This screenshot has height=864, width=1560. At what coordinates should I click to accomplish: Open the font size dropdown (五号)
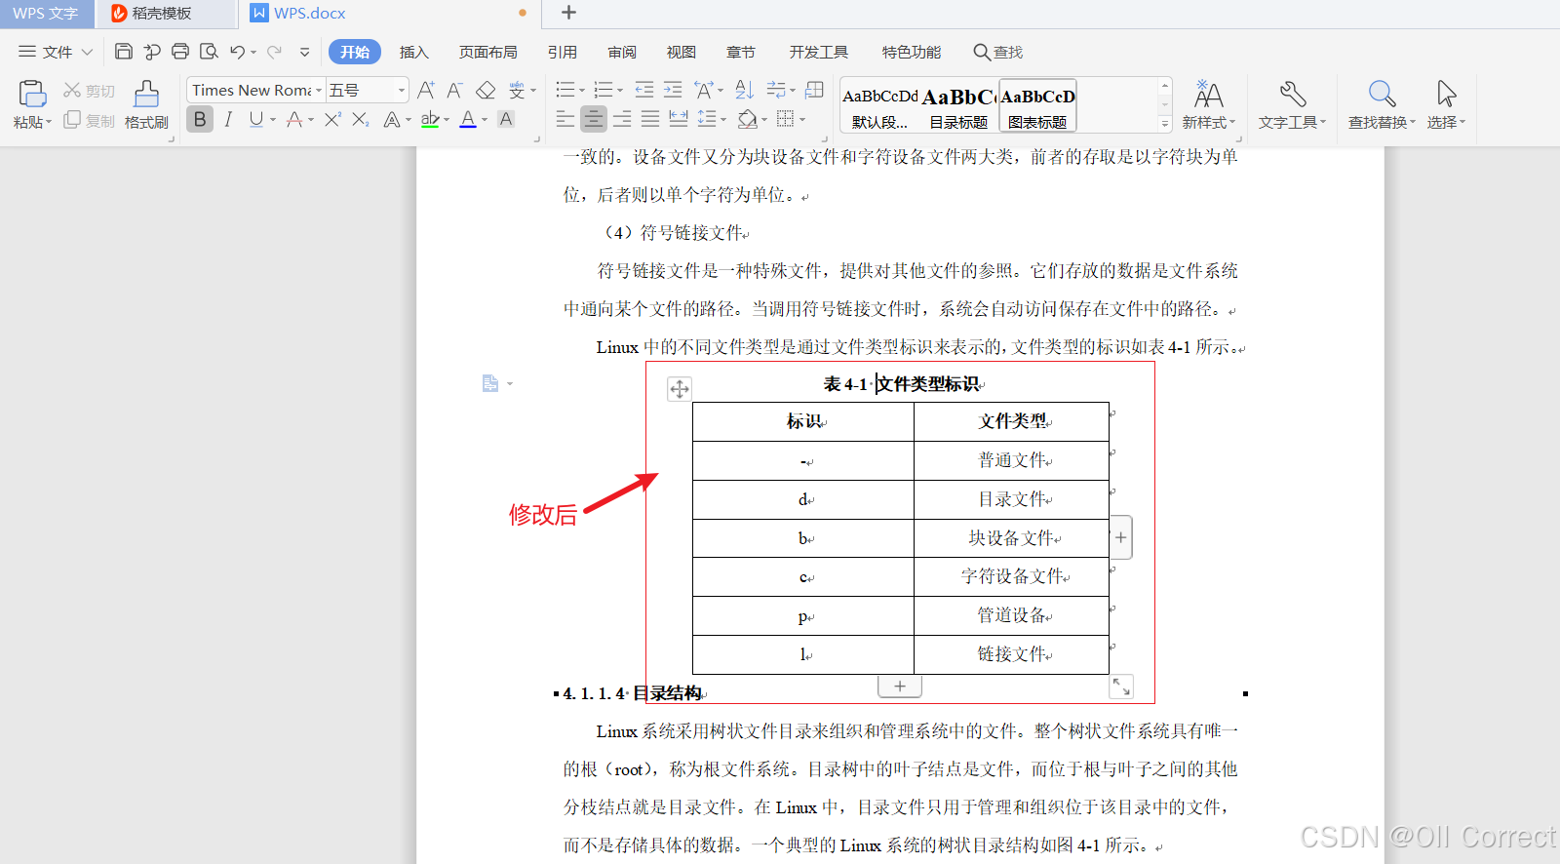click(x=402, y=91)
